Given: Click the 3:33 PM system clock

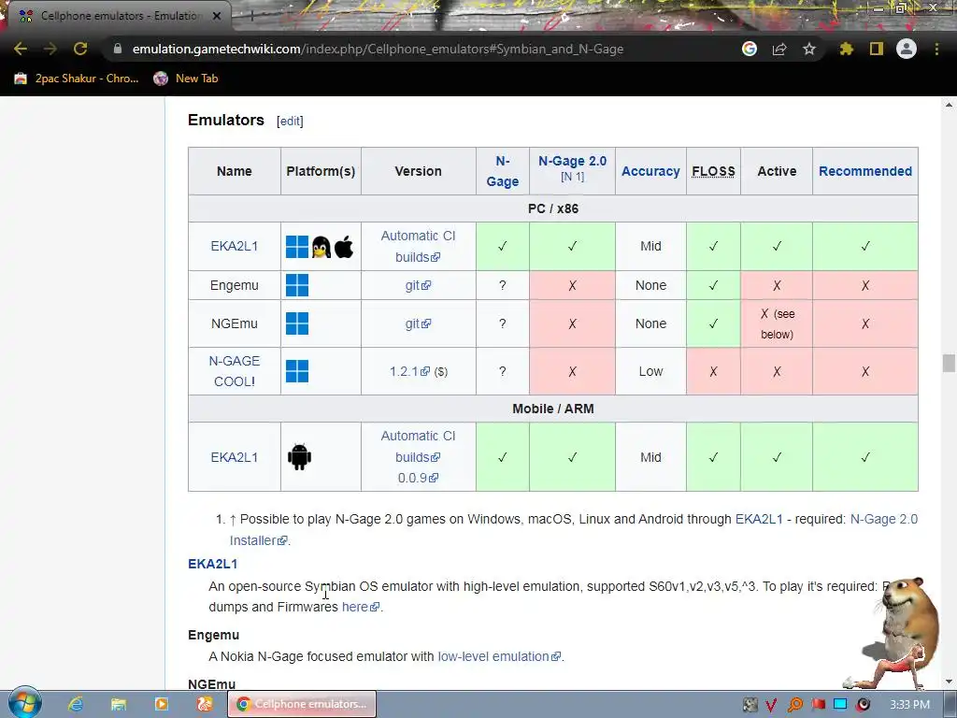Looking at the screenshot, I should tap(909, 705).
